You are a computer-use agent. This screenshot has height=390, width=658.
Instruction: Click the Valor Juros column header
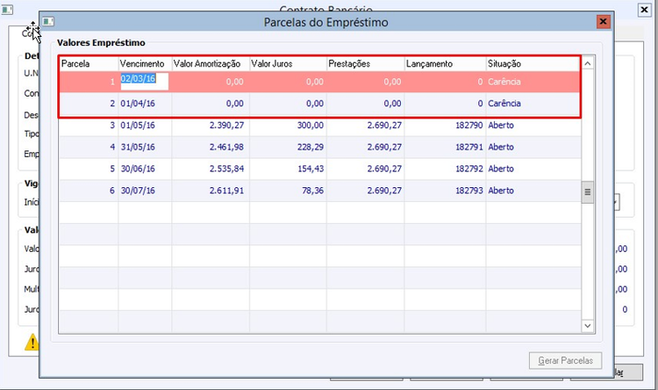(x=288, y=64)
